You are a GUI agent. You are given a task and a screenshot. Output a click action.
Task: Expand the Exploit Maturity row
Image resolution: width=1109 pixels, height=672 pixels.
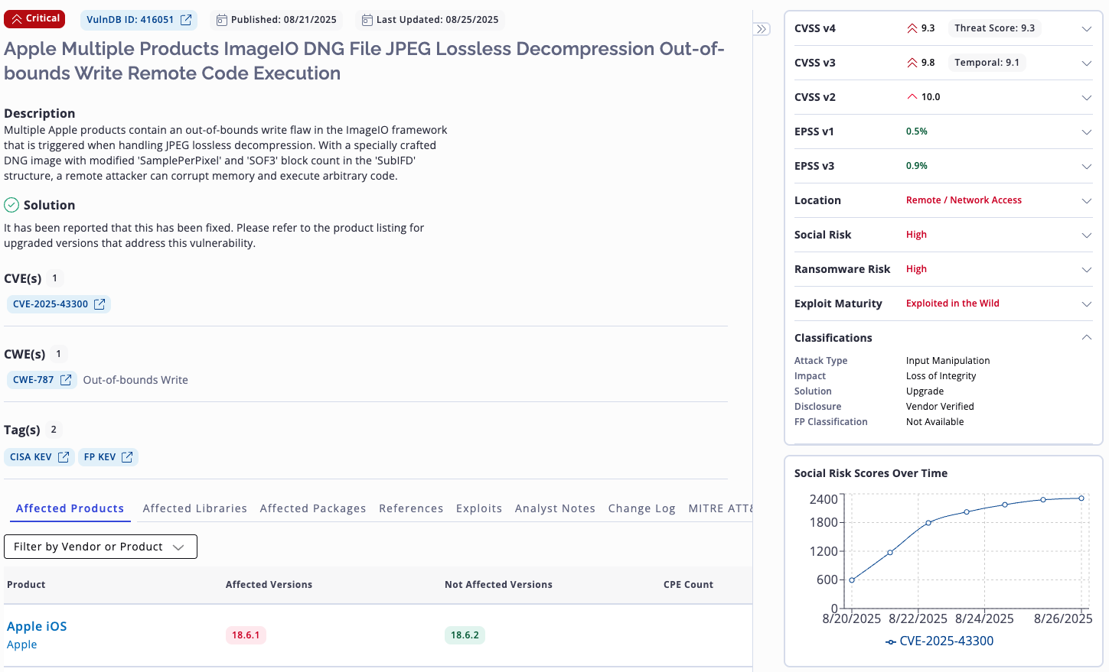[1086, 304]
